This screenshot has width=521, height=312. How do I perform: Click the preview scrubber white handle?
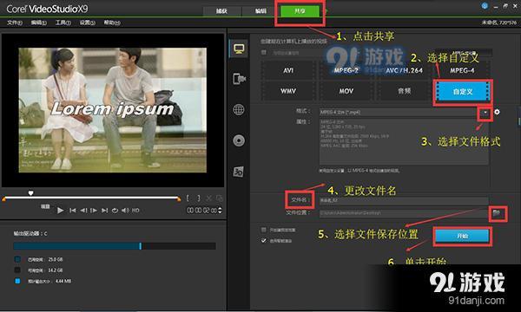30,192
